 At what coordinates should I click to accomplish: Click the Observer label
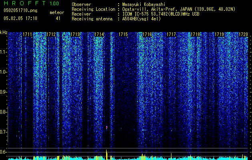pyautogui.click(x=81, y=4)
